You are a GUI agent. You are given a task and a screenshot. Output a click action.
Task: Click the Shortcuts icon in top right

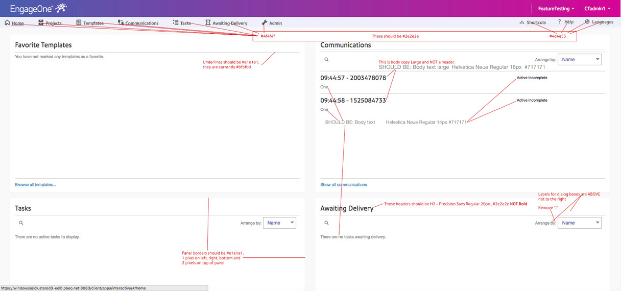[x=521, y=22]
